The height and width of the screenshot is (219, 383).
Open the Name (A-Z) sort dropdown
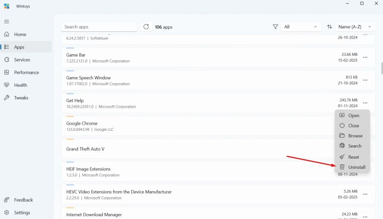(355, 27)
